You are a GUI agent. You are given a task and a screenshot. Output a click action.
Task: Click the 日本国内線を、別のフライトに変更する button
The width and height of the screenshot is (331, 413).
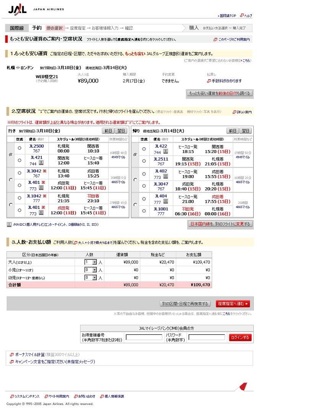click(x=220, y=224)
